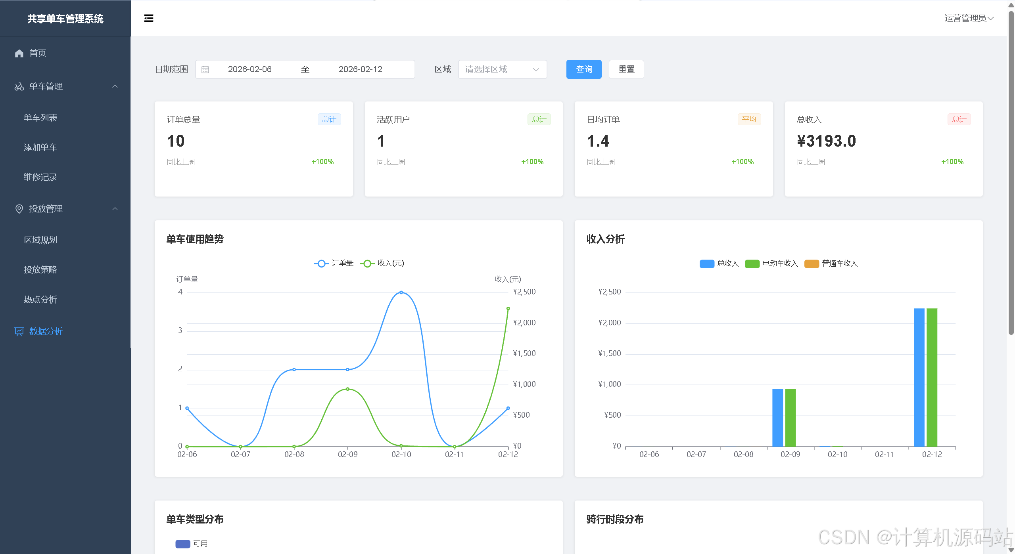Click the location pin icon beside 投放管理
This screenshot has height=554, width=1015.
19,209
